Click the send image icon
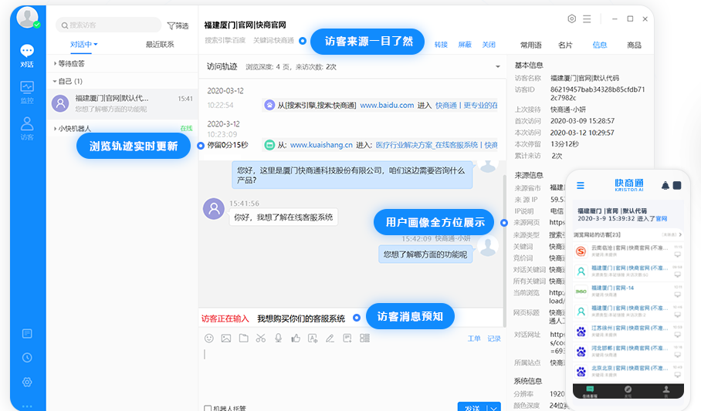This screenshot has width=701, height=411. 226,338
